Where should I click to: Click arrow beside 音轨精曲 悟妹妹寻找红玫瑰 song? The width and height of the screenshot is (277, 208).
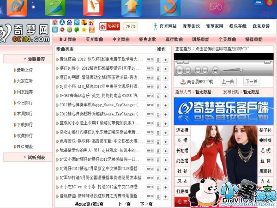57,196
